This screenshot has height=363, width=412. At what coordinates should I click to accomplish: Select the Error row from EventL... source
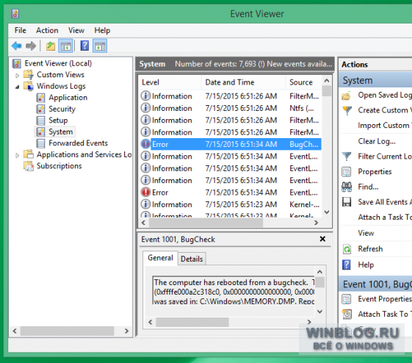[x=231, y=193]
